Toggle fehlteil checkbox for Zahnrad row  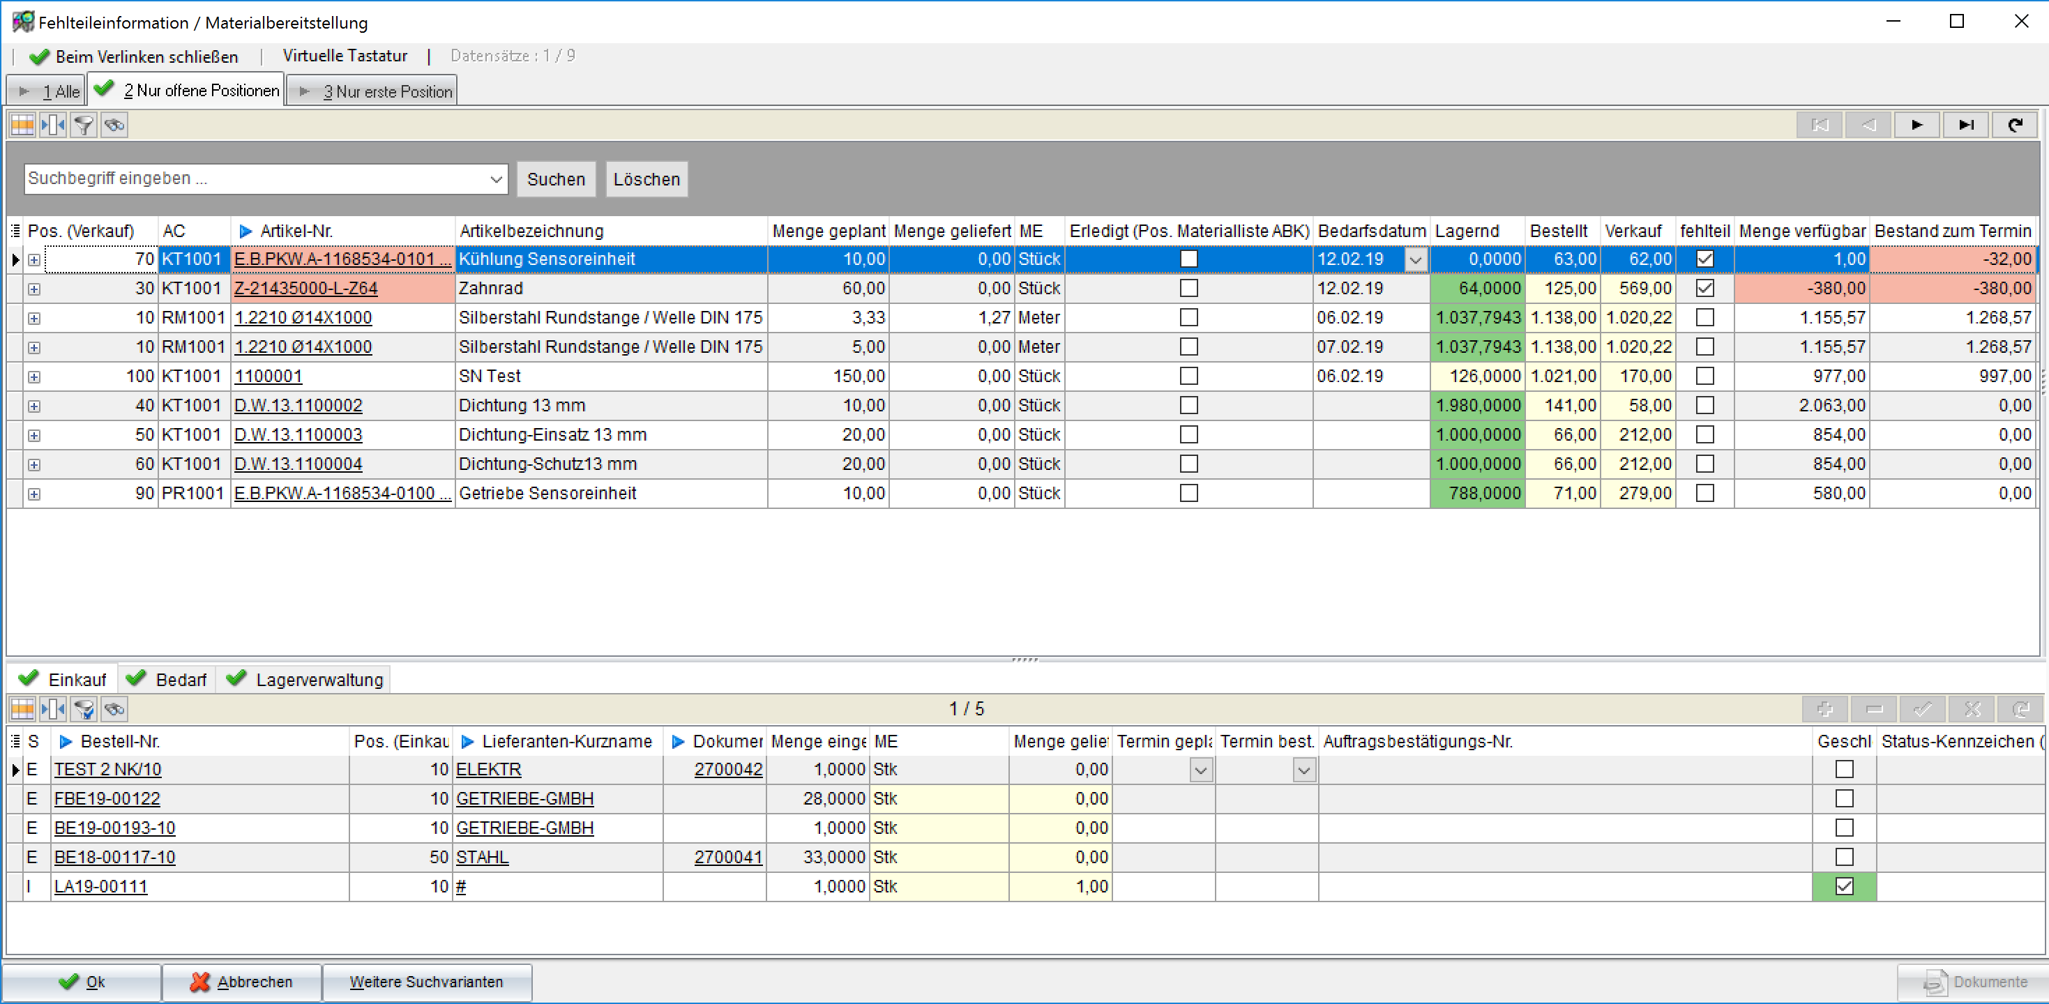tap(1704, 288)
